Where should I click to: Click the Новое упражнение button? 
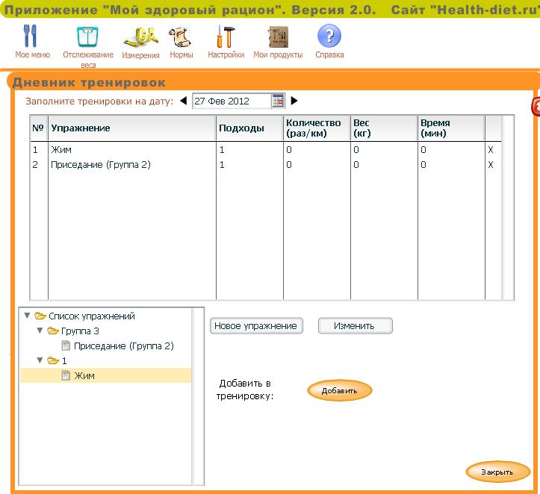[256, 326]
